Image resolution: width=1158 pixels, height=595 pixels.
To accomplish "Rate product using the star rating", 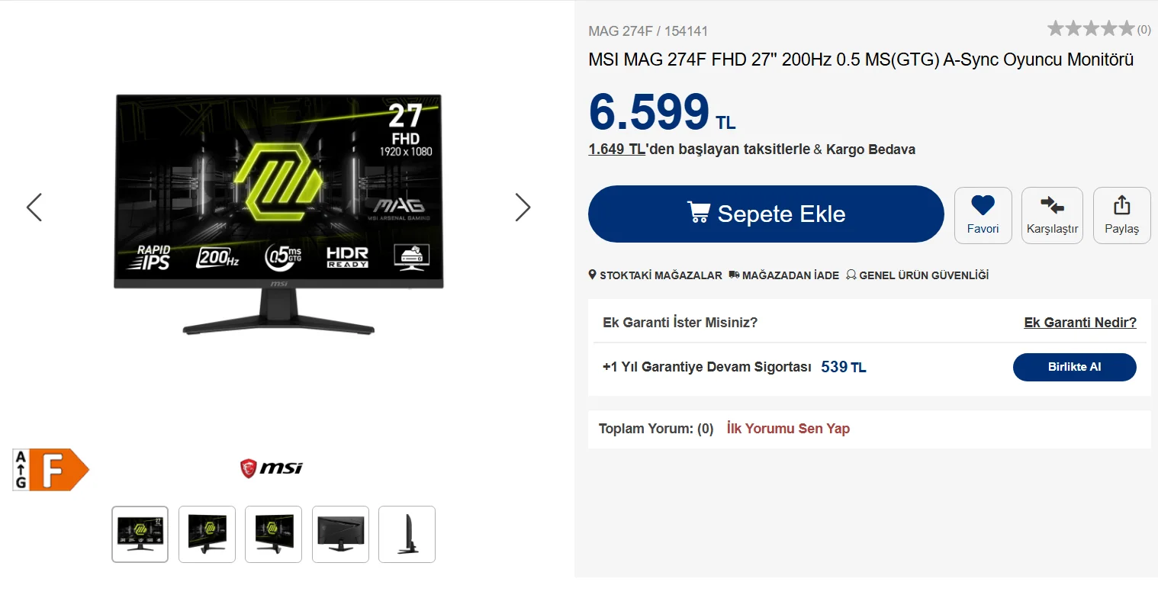I will coord(1091,29).
